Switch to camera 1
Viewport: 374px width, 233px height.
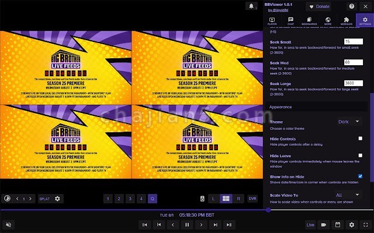coord(108,199)
